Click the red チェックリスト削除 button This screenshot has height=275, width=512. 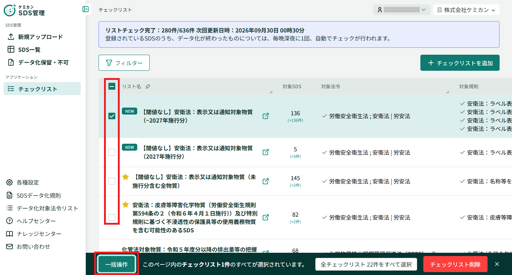pos(455,264)
